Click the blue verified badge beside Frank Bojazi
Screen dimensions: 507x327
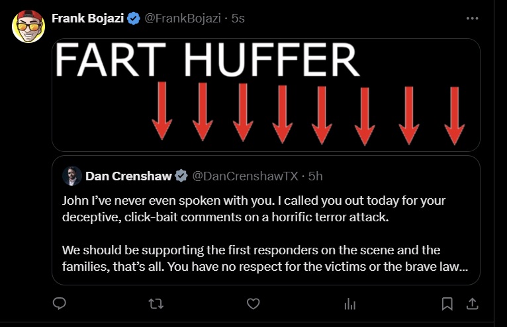(133, 18)
